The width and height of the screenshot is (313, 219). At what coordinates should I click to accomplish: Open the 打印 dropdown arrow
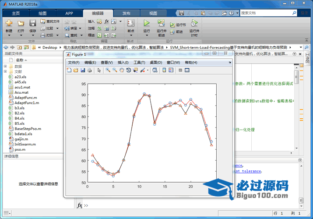click(x=57, y=35)
